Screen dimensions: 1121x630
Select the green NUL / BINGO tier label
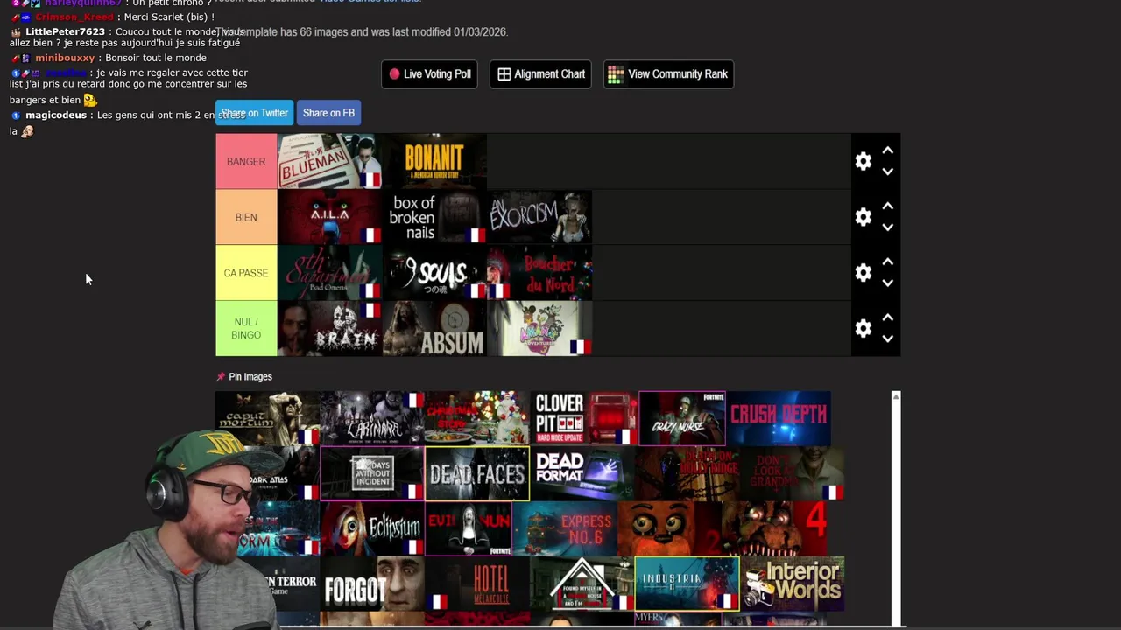click(246, 329)
